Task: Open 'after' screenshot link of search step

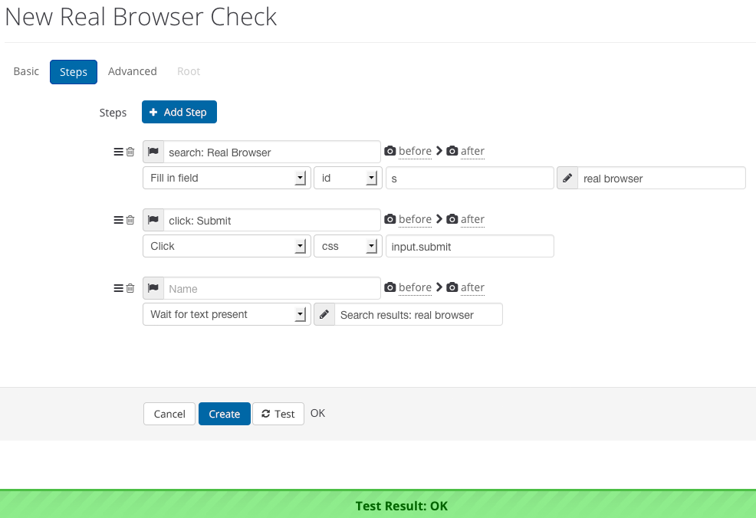Action: pyautogui.click(x=472, y=151)
